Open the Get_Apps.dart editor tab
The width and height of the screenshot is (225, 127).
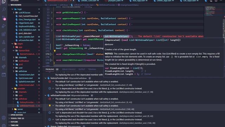pos(190,1)
